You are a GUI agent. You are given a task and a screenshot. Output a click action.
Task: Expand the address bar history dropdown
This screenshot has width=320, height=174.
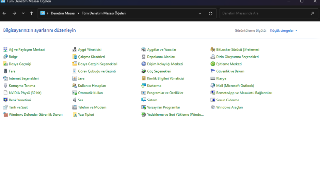pyautogui.click(x=200, y=14)
